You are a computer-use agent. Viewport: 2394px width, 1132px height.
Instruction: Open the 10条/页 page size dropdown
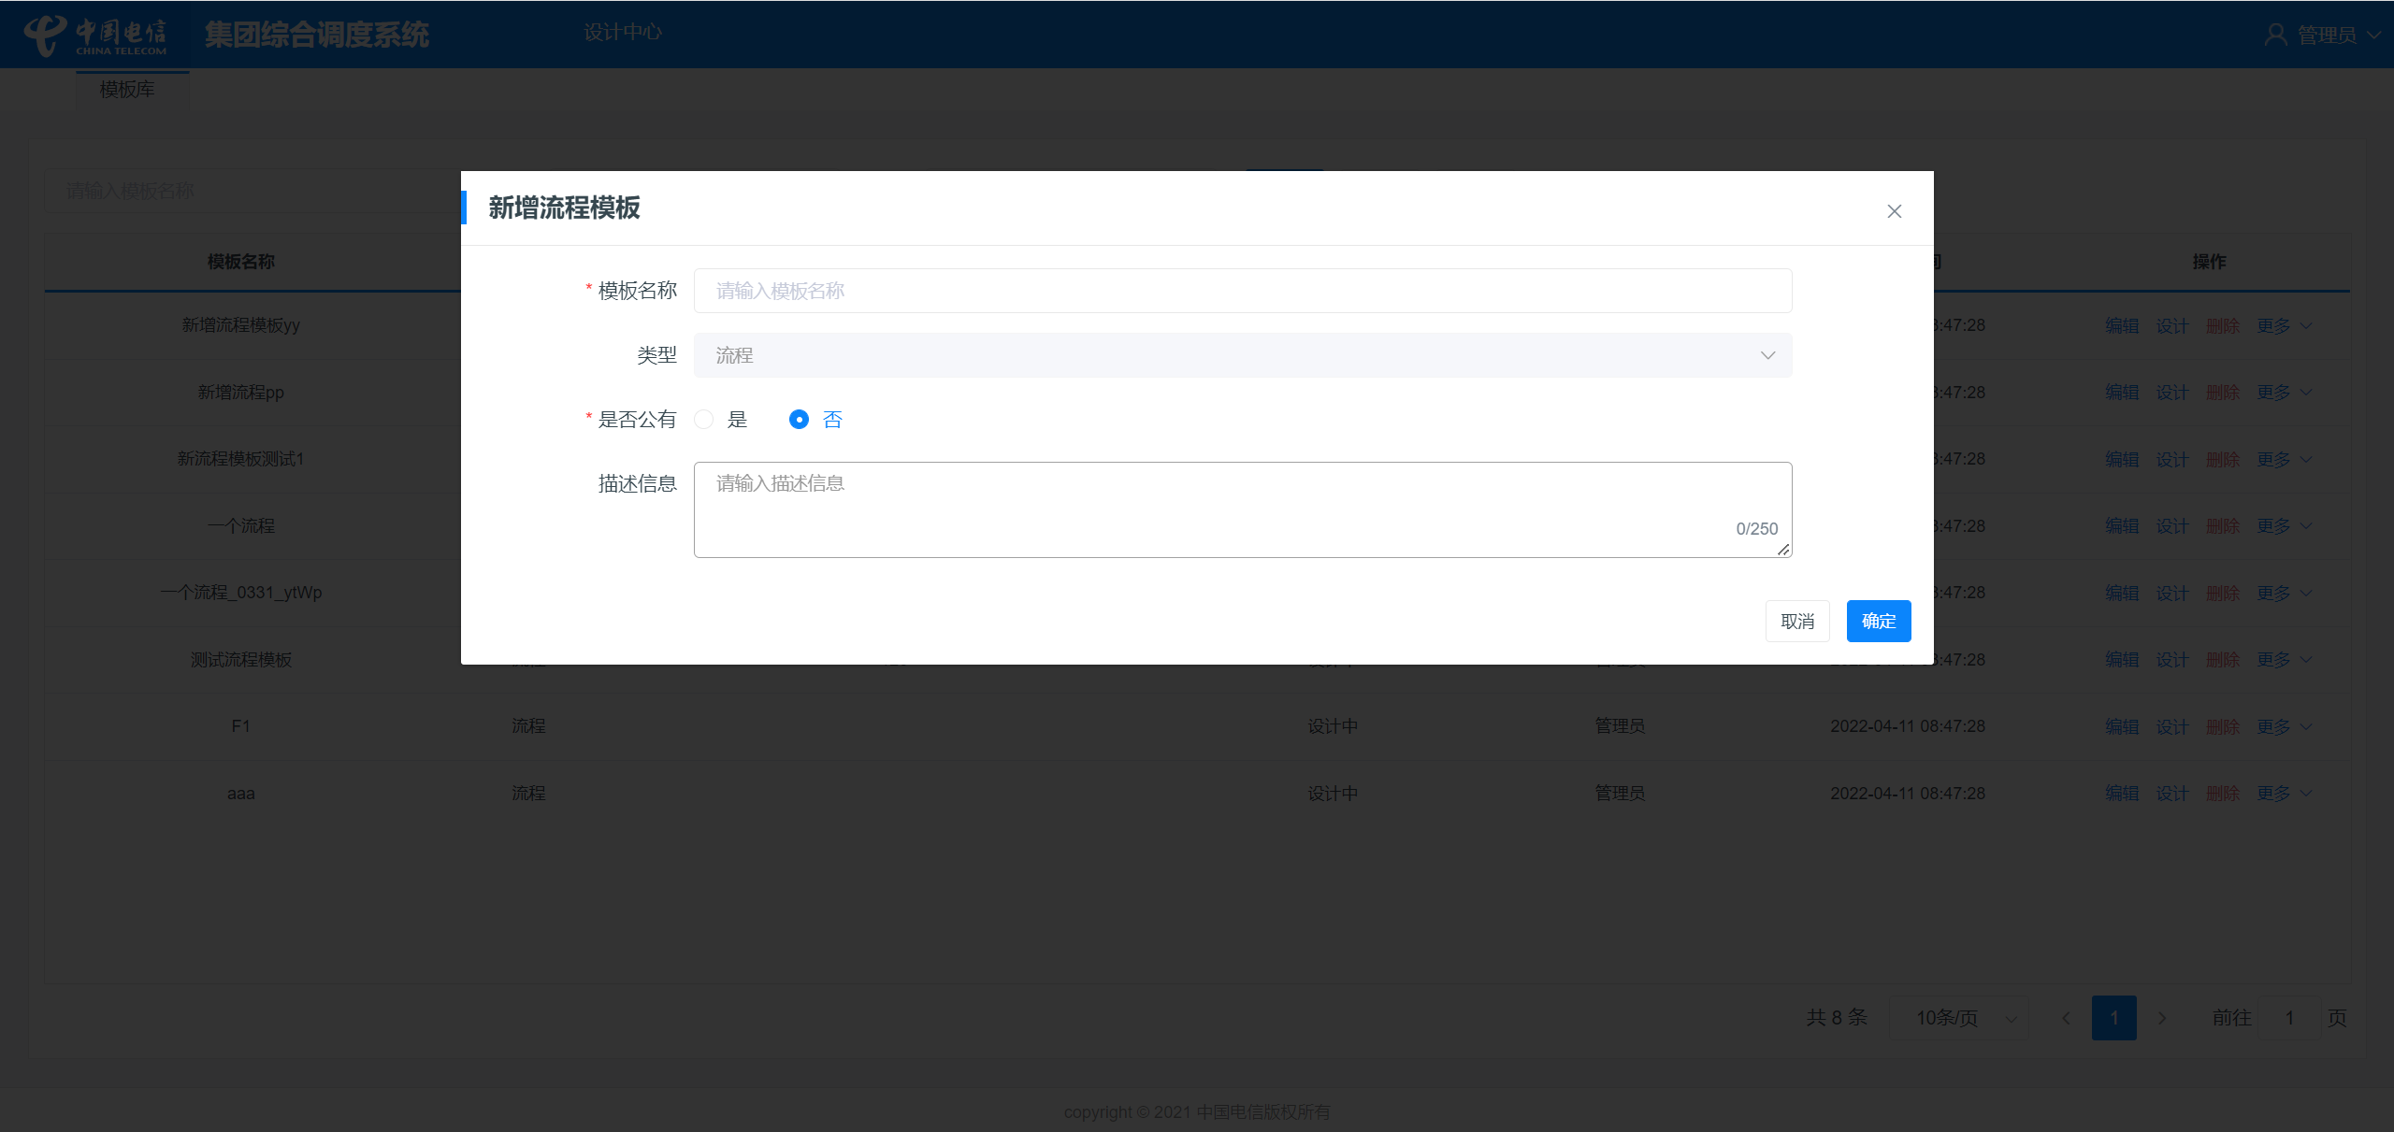coord(1959,1018)
